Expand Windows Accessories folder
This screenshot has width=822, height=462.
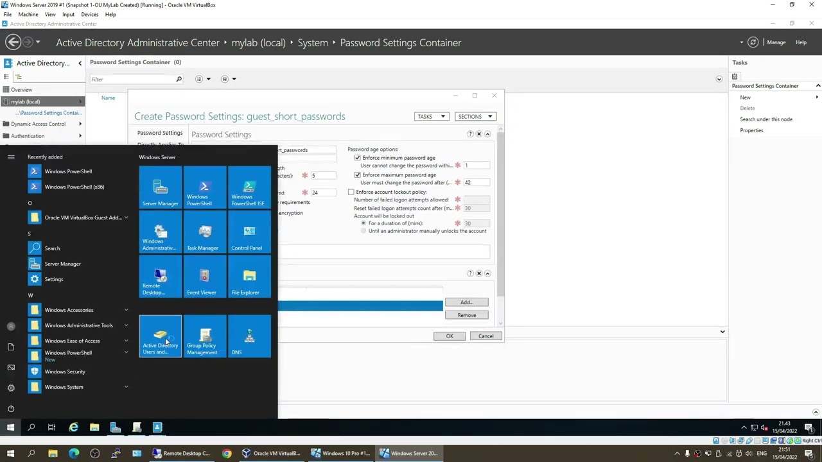click(x=126, y=310)
